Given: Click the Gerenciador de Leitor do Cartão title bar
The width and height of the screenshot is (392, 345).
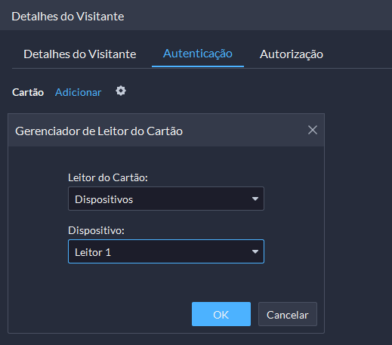Looking at the screenshot, I should click(x=166, y=131).
